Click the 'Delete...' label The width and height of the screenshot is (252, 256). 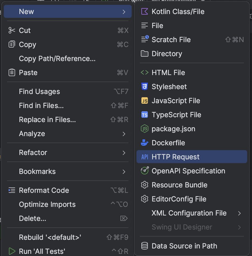click(x=32, y=218)
